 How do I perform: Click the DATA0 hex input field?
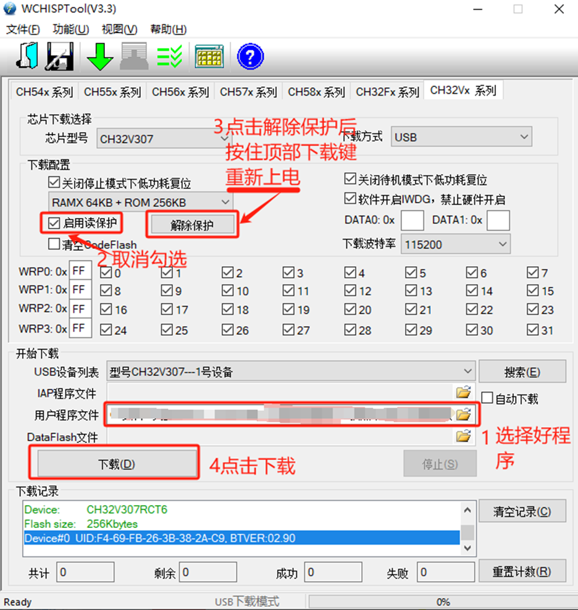(413, 220)
